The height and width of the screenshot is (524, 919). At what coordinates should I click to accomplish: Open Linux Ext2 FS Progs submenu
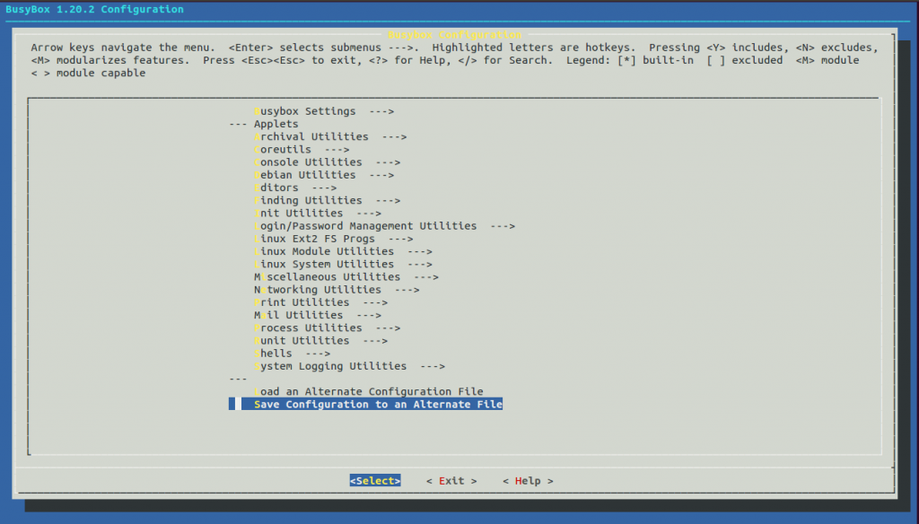click(x=334, y=240)
